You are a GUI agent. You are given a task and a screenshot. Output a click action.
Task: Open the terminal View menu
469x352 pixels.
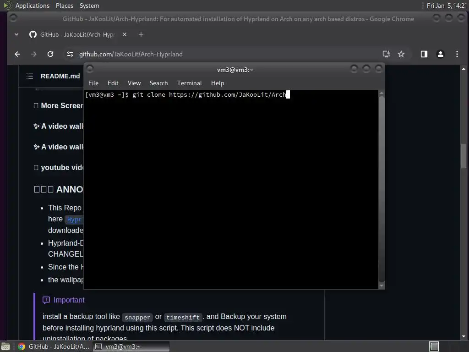134,83
